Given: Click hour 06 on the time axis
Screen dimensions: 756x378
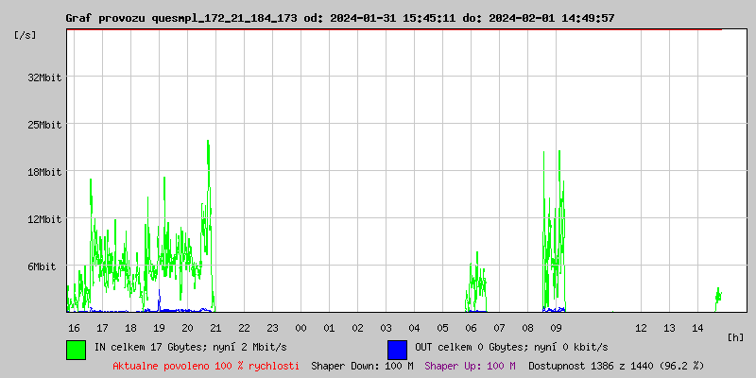Looking at the screenshot, I should coord(471,328).
